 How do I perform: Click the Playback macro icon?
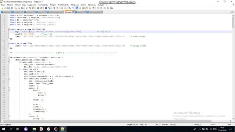pos(104,8)
